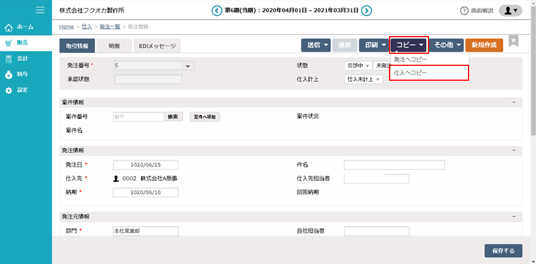This screenshot has width=536, height=264.
Task: Open the 画面解説 help icon
Action: click(464, 11)
